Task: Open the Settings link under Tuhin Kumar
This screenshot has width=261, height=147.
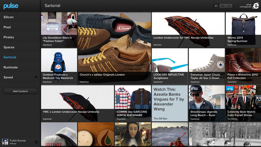Action: [13, 144]
